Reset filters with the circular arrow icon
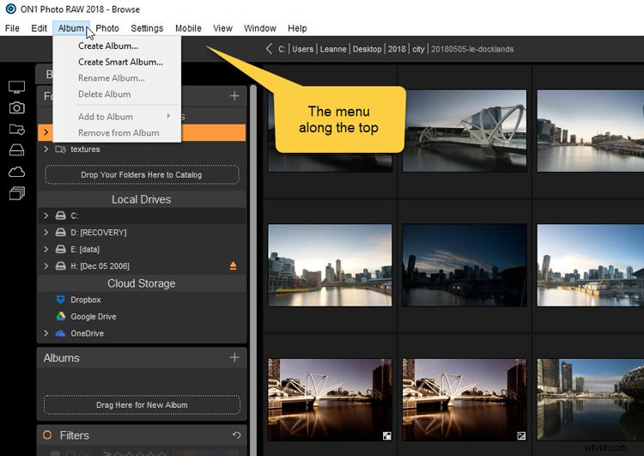This screenshot has width=644, height=456. click(x=236, y=435)
